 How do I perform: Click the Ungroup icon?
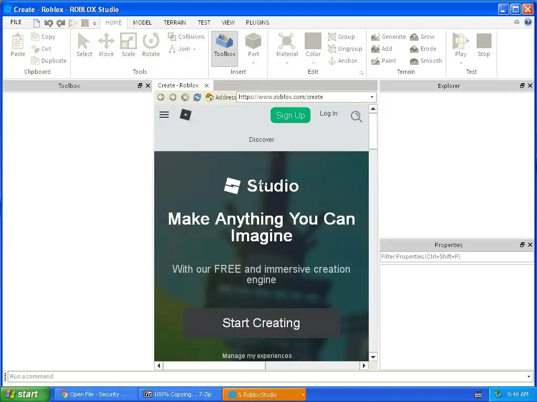pos(332,49)
